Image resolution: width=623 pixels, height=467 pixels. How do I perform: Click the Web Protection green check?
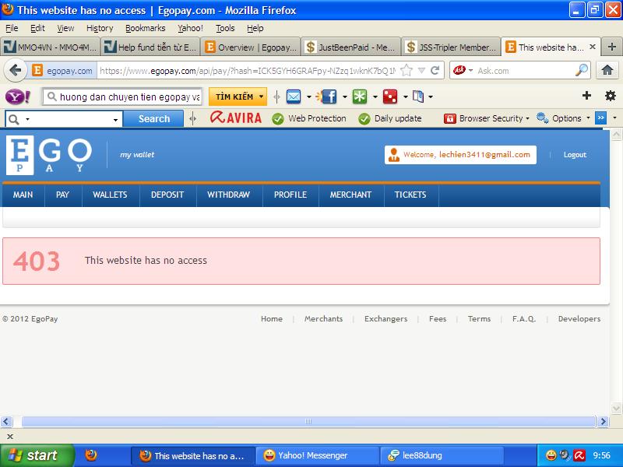278,119
